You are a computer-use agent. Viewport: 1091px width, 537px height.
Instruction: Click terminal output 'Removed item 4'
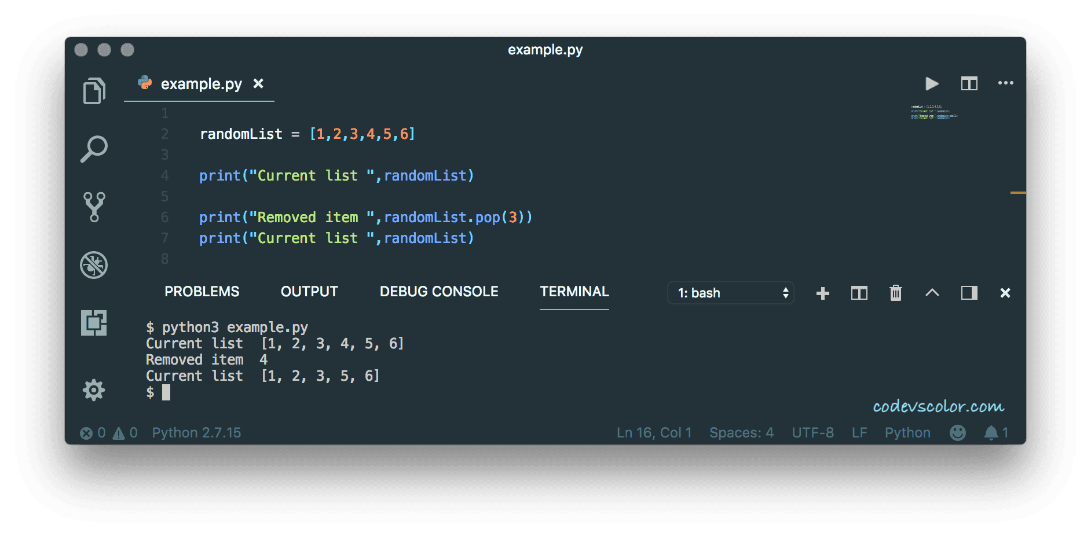[207, 360]
